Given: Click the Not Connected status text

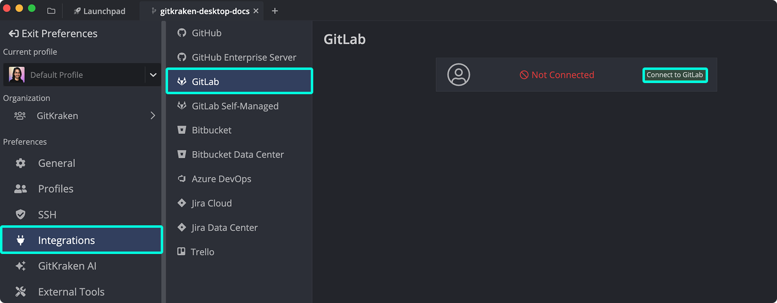Looking at the screenshot, I should pyautogui.click(x=562, y=75).
